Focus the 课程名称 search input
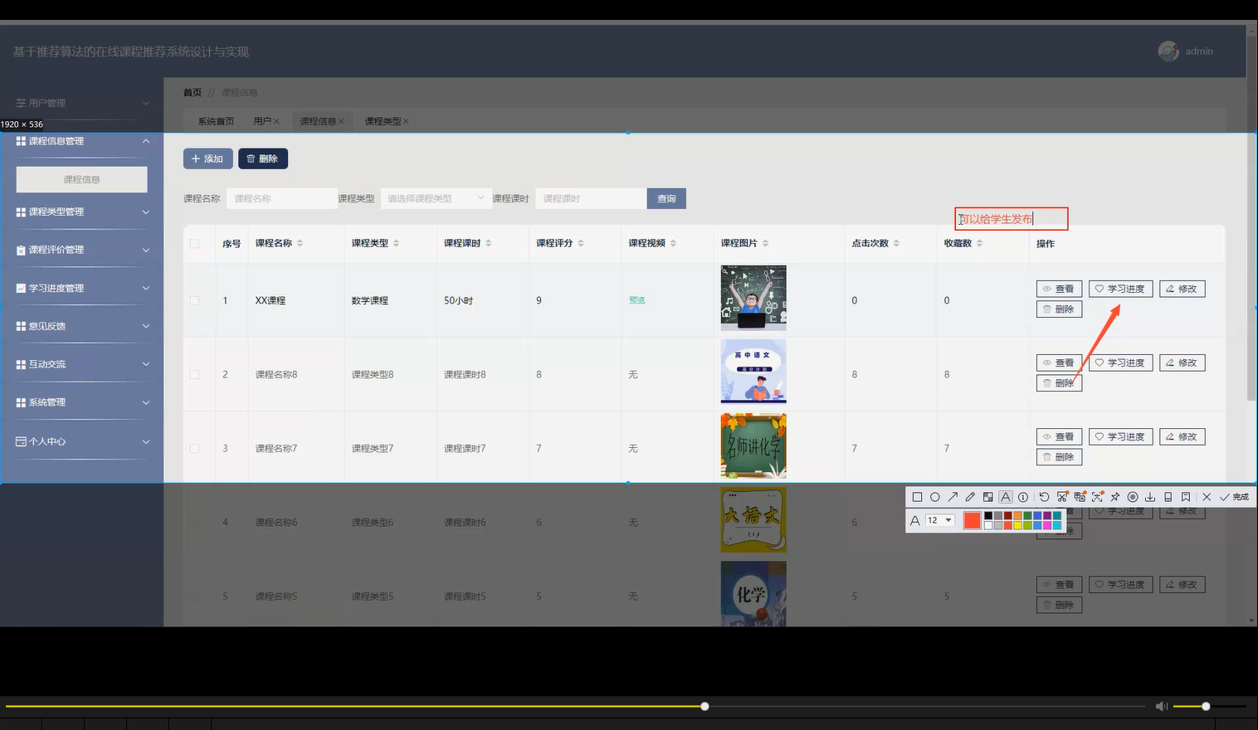 [282, 198]
